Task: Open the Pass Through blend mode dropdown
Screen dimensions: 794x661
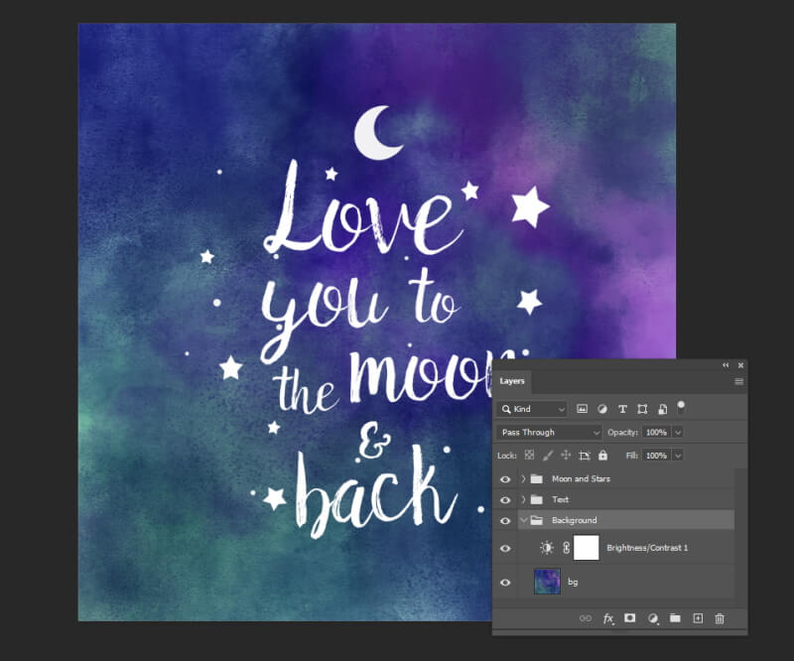Action: coord(550,433)
